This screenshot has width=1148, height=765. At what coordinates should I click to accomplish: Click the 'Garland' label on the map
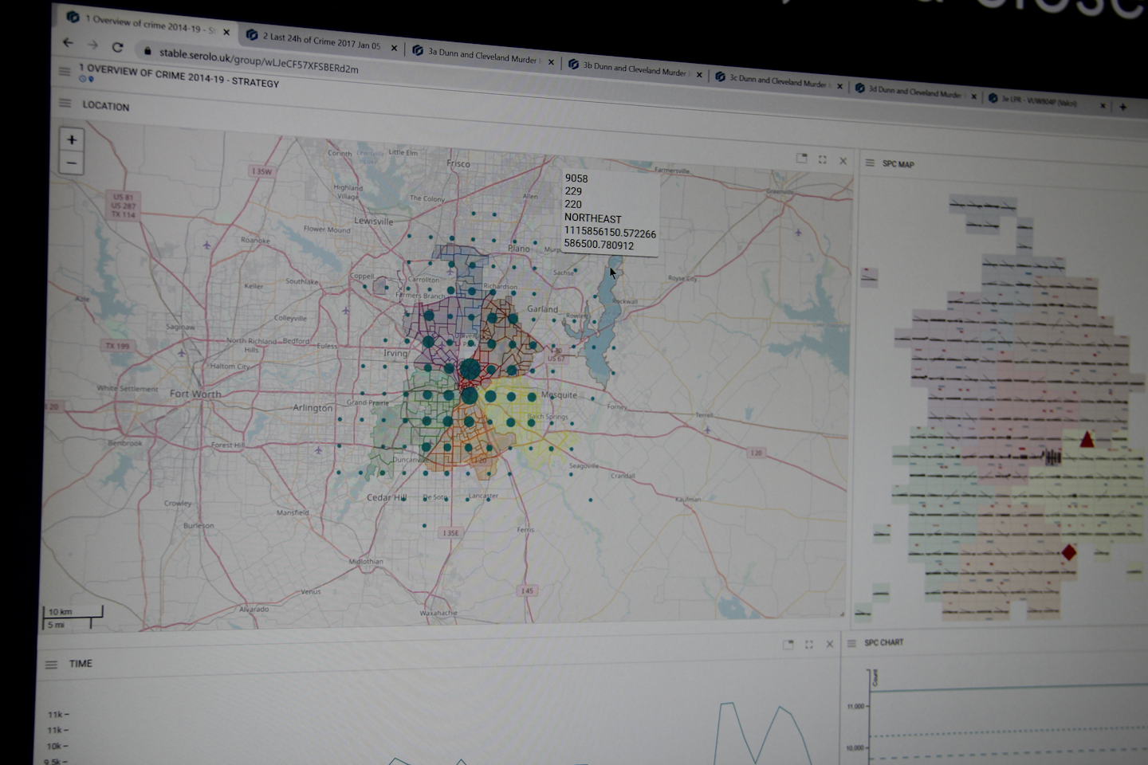click(x=542, y=308)
